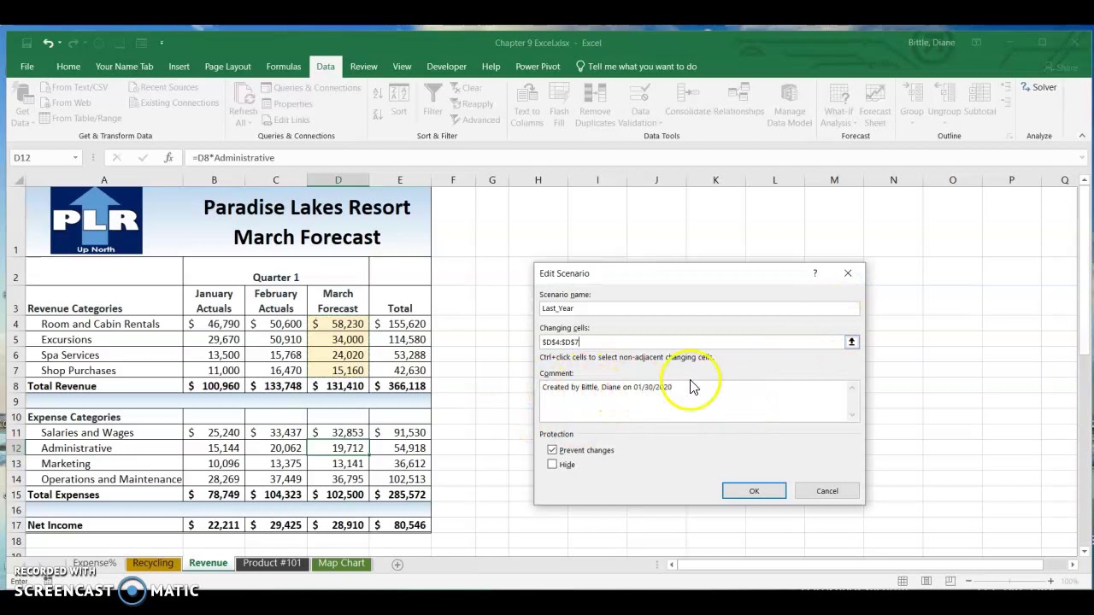Click the Text to Columns icon

(x=526, y=105)
